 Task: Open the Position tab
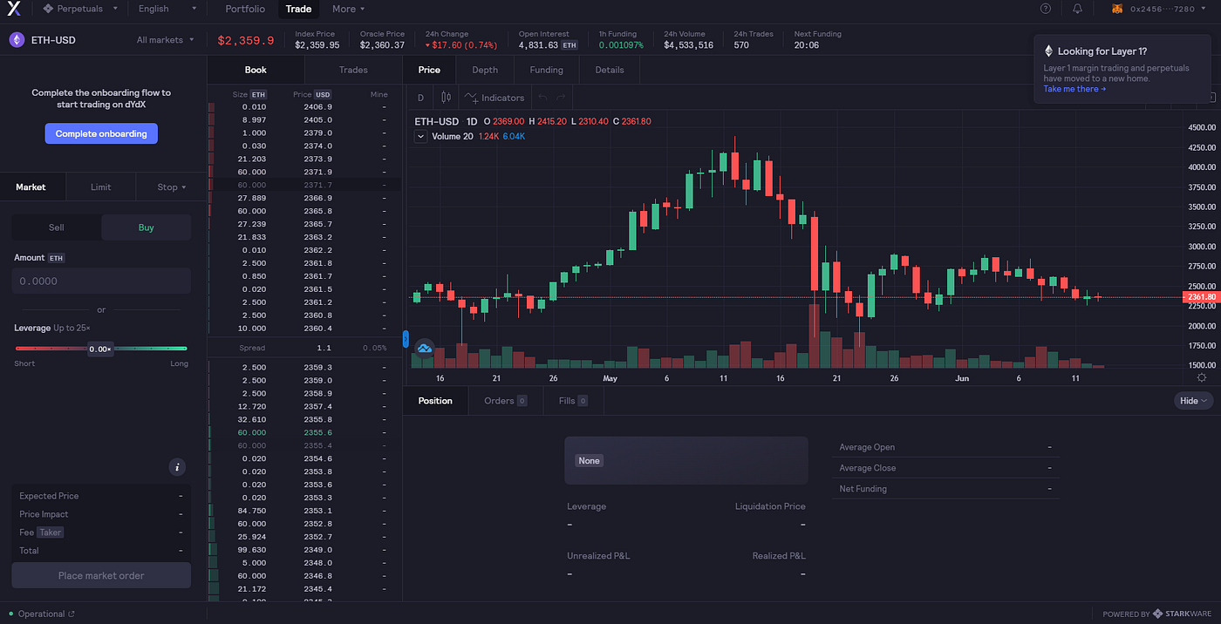pyautogui.click(x=435, y=401)
